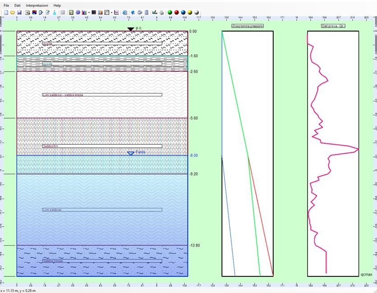Expand dropdown arrow beside bar chart icon

point(89,13)
